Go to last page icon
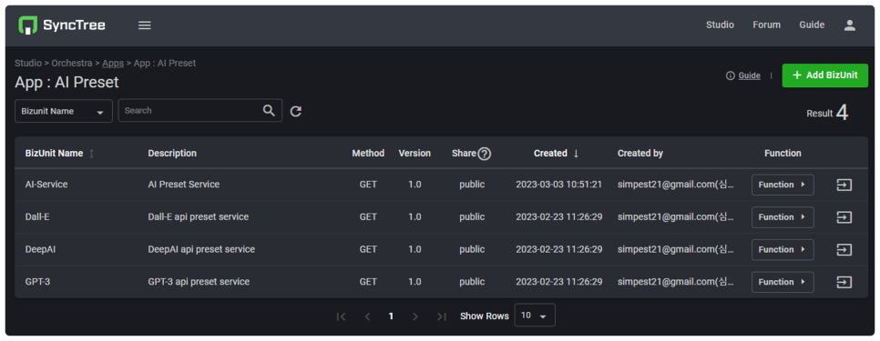880x341 pixels. coord(442,316)
